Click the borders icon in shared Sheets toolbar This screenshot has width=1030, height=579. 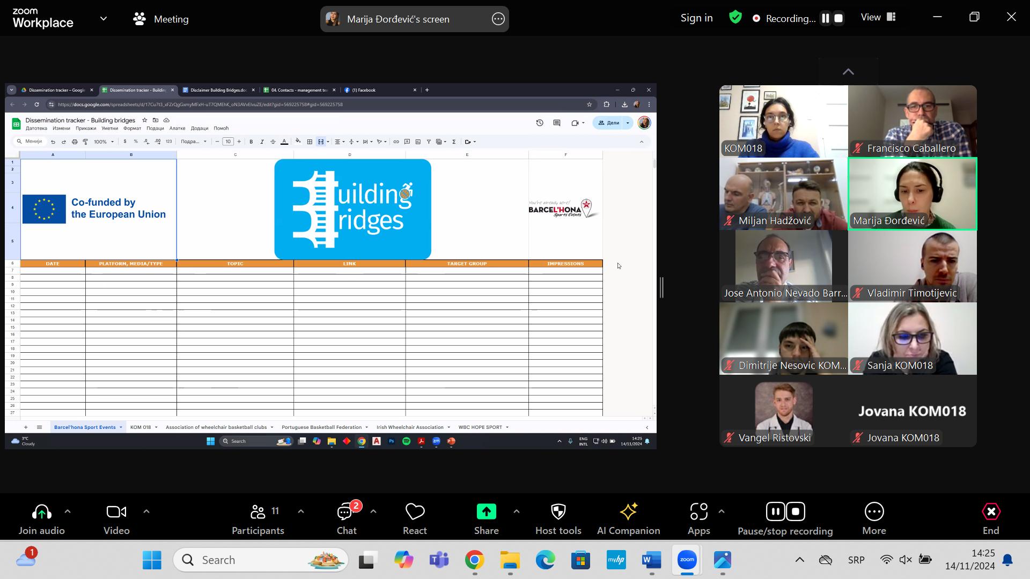click(310, 142)
